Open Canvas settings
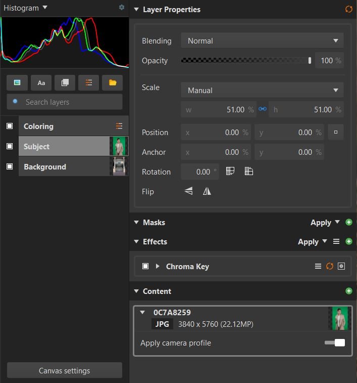This screenshot has height=383, width=357. tap(64, 370)
